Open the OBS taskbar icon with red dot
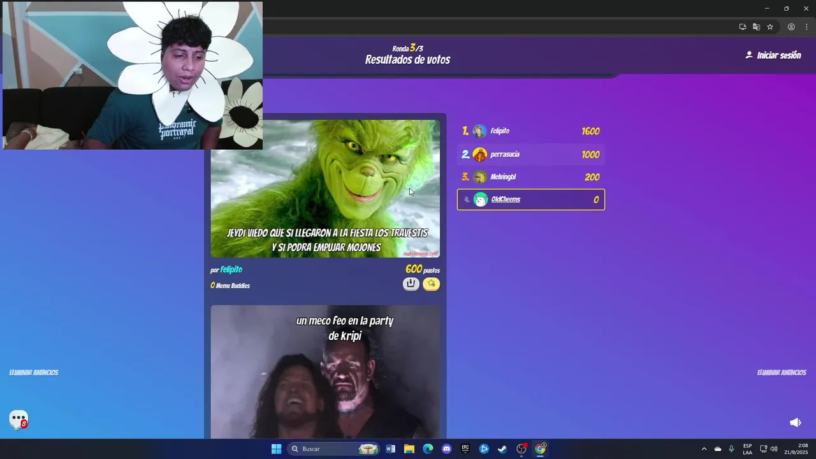 [521, 449]
